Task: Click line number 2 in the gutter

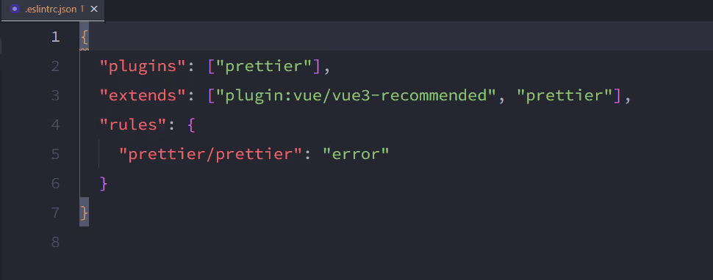Action: (x=55, y=66)
